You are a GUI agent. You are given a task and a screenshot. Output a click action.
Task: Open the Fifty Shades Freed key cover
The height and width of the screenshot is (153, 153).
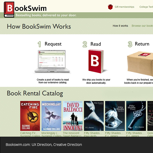tap(136, 116)
